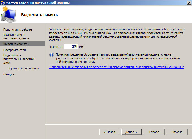Click the Готово button
The width and height of the screenshot is (192, 139).
coord(154,132)
